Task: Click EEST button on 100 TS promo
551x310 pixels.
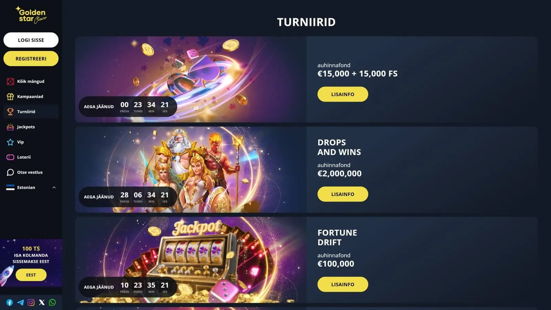Action: (31, 275)
